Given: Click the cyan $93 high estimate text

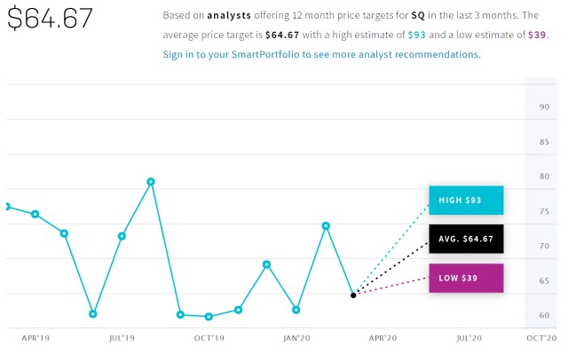Looking at the screenshot, I should tap(416, 35).
